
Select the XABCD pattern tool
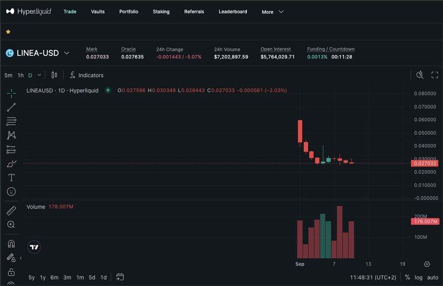point(11,135)
